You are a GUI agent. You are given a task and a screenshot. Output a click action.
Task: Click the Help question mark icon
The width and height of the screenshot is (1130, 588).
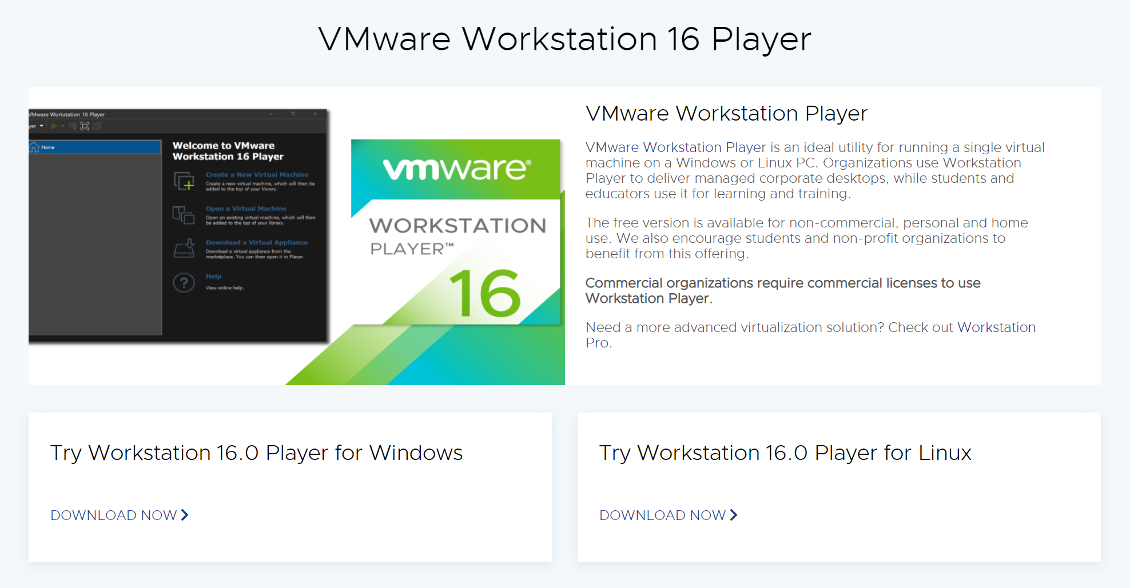(x=184, y=282)
